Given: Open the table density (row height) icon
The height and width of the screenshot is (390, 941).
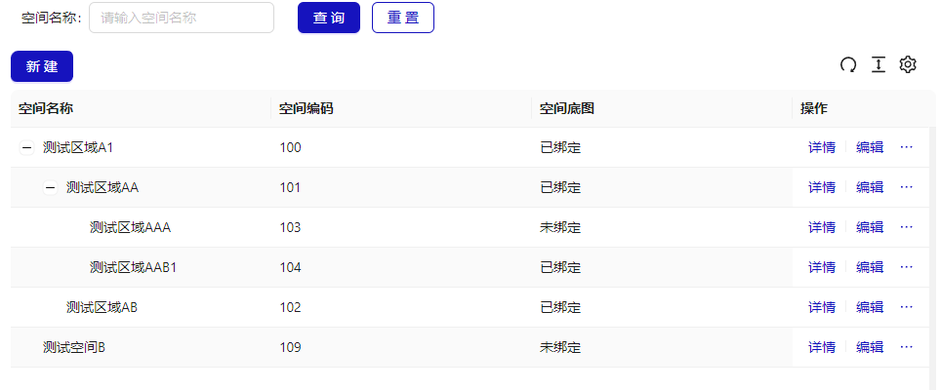Looking at the screenshot, I should tap(879, 64).
